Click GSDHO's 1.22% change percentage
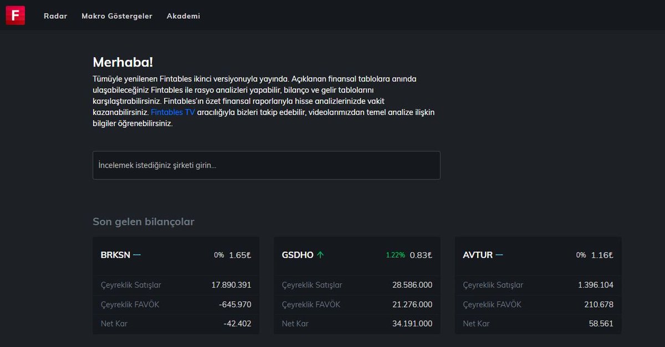This screenshot has width=665, height=347. 395,255
